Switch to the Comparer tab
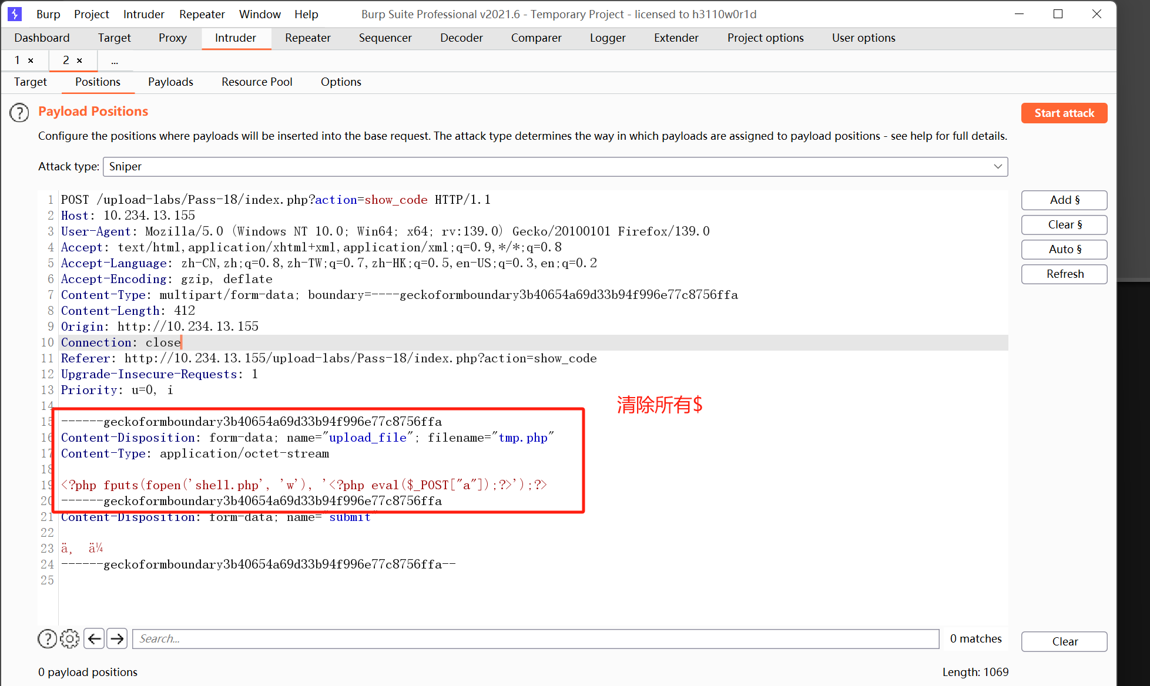Viewport: 1150px width, 686px height. pyautogui.click(x=536, y=38)
